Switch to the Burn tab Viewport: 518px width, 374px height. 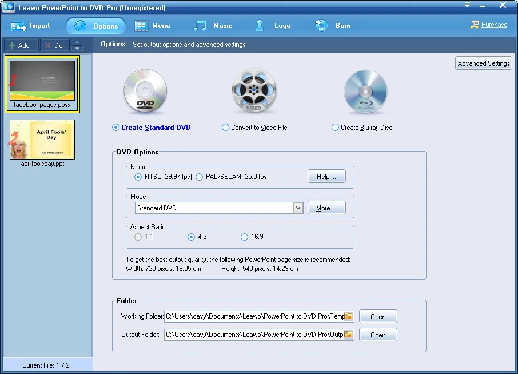[x=333, y=26]
